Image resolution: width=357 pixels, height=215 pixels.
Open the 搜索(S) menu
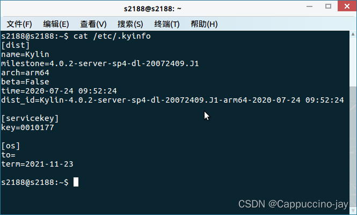coord(130,24)
